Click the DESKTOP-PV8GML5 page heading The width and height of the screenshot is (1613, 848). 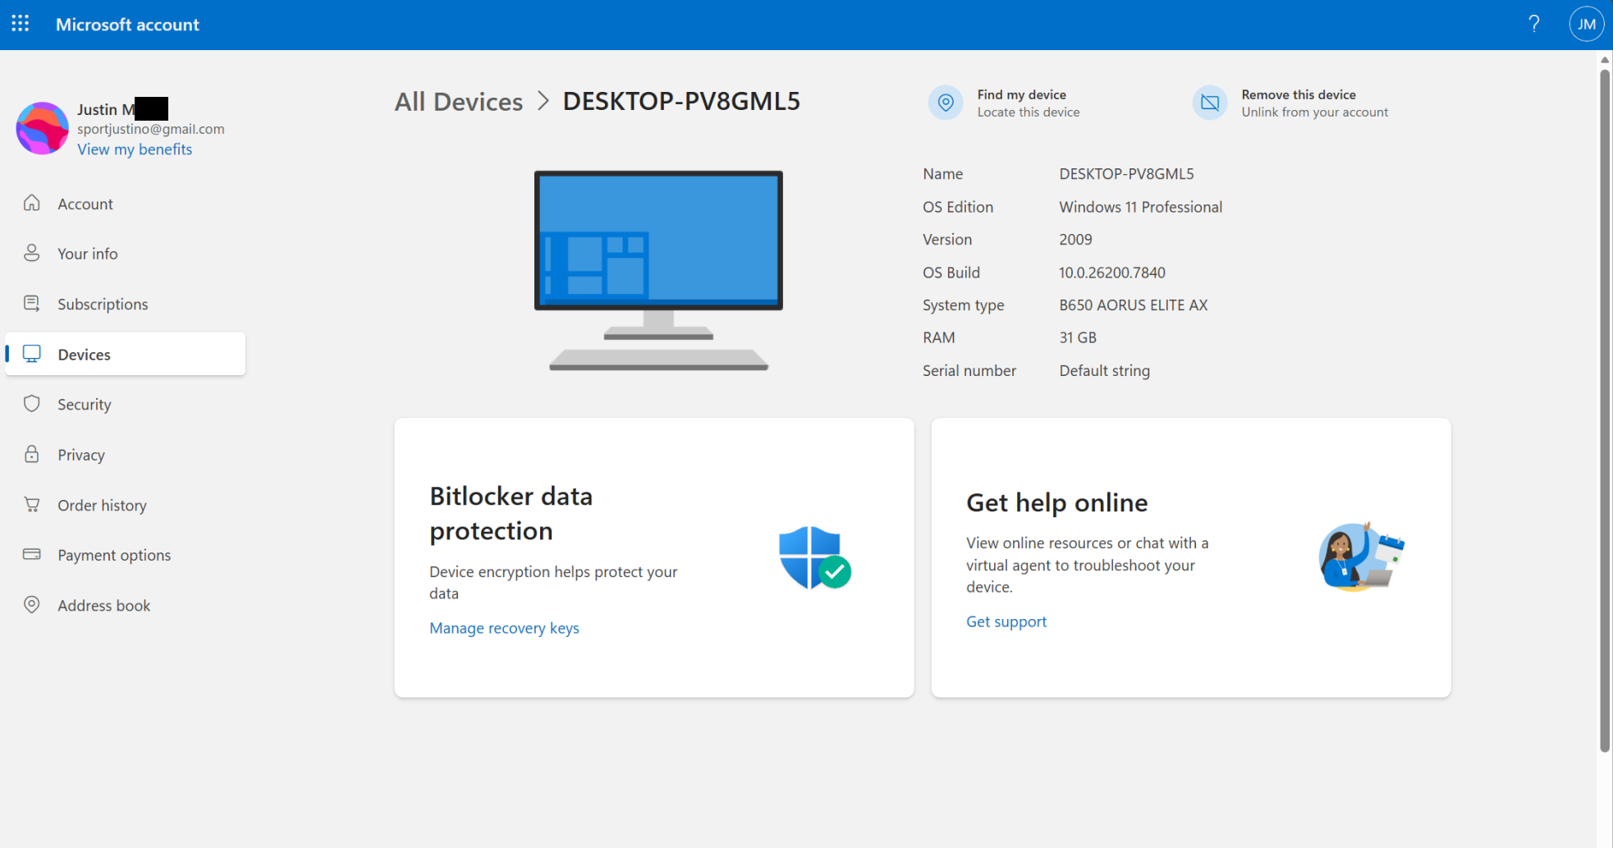point(681,101)
